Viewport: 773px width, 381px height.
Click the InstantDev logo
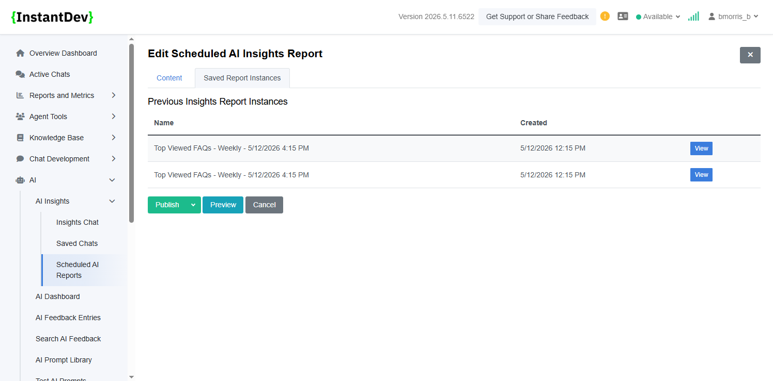52,17
